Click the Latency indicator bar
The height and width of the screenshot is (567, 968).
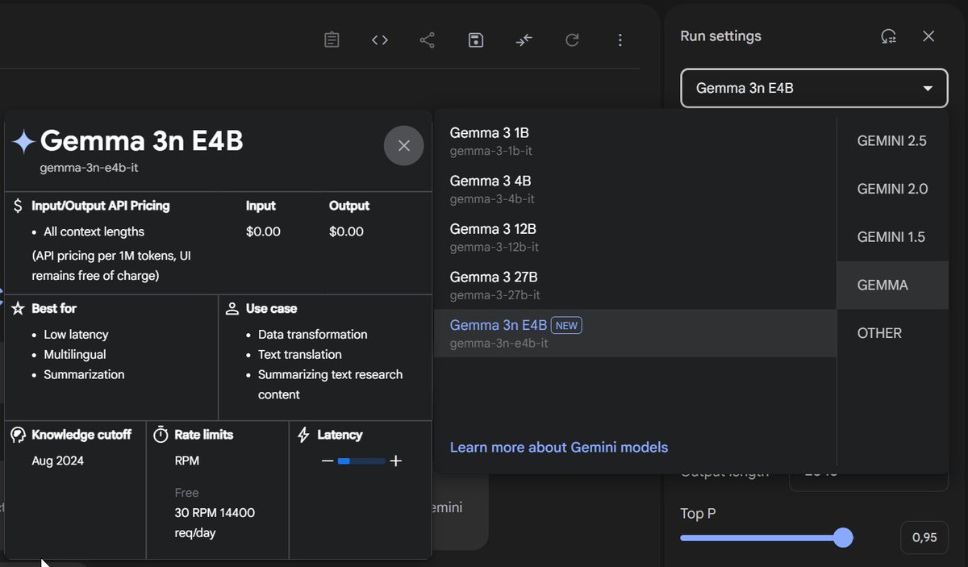[361, 461]
